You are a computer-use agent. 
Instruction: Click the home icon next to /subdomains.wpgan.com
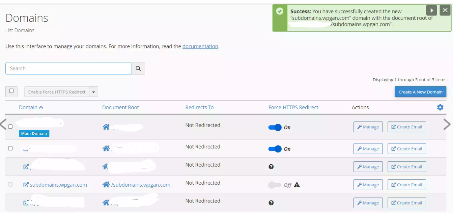[x=106, y=185]
